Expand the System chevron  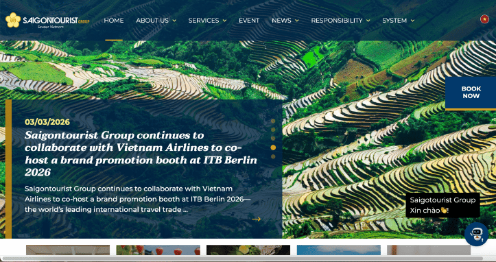(x=412, y=21)
